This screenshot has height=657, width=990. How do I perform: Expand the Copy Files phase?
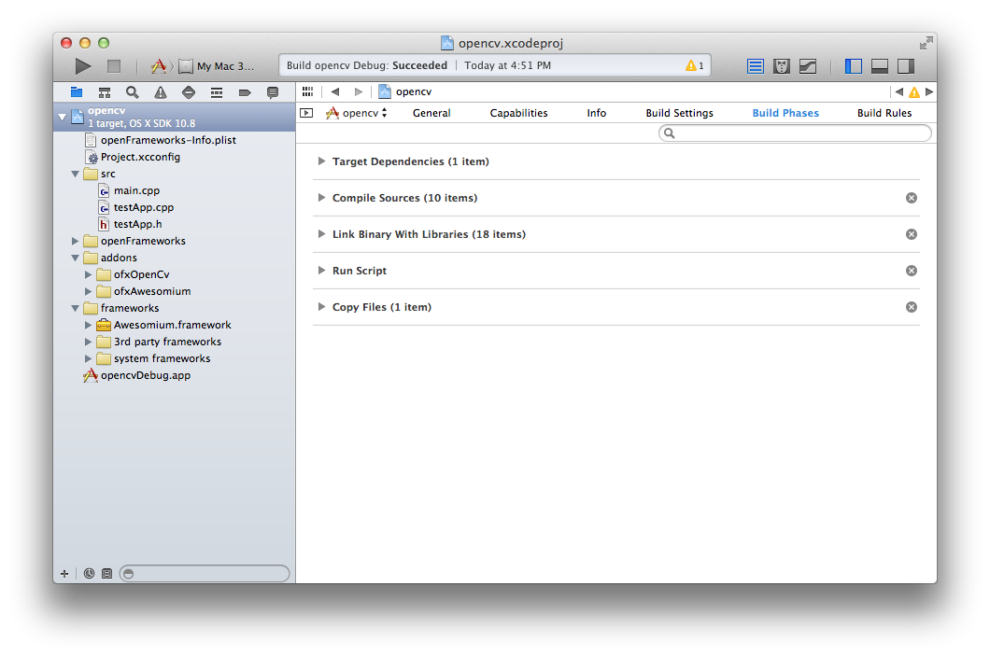[321, 307]
